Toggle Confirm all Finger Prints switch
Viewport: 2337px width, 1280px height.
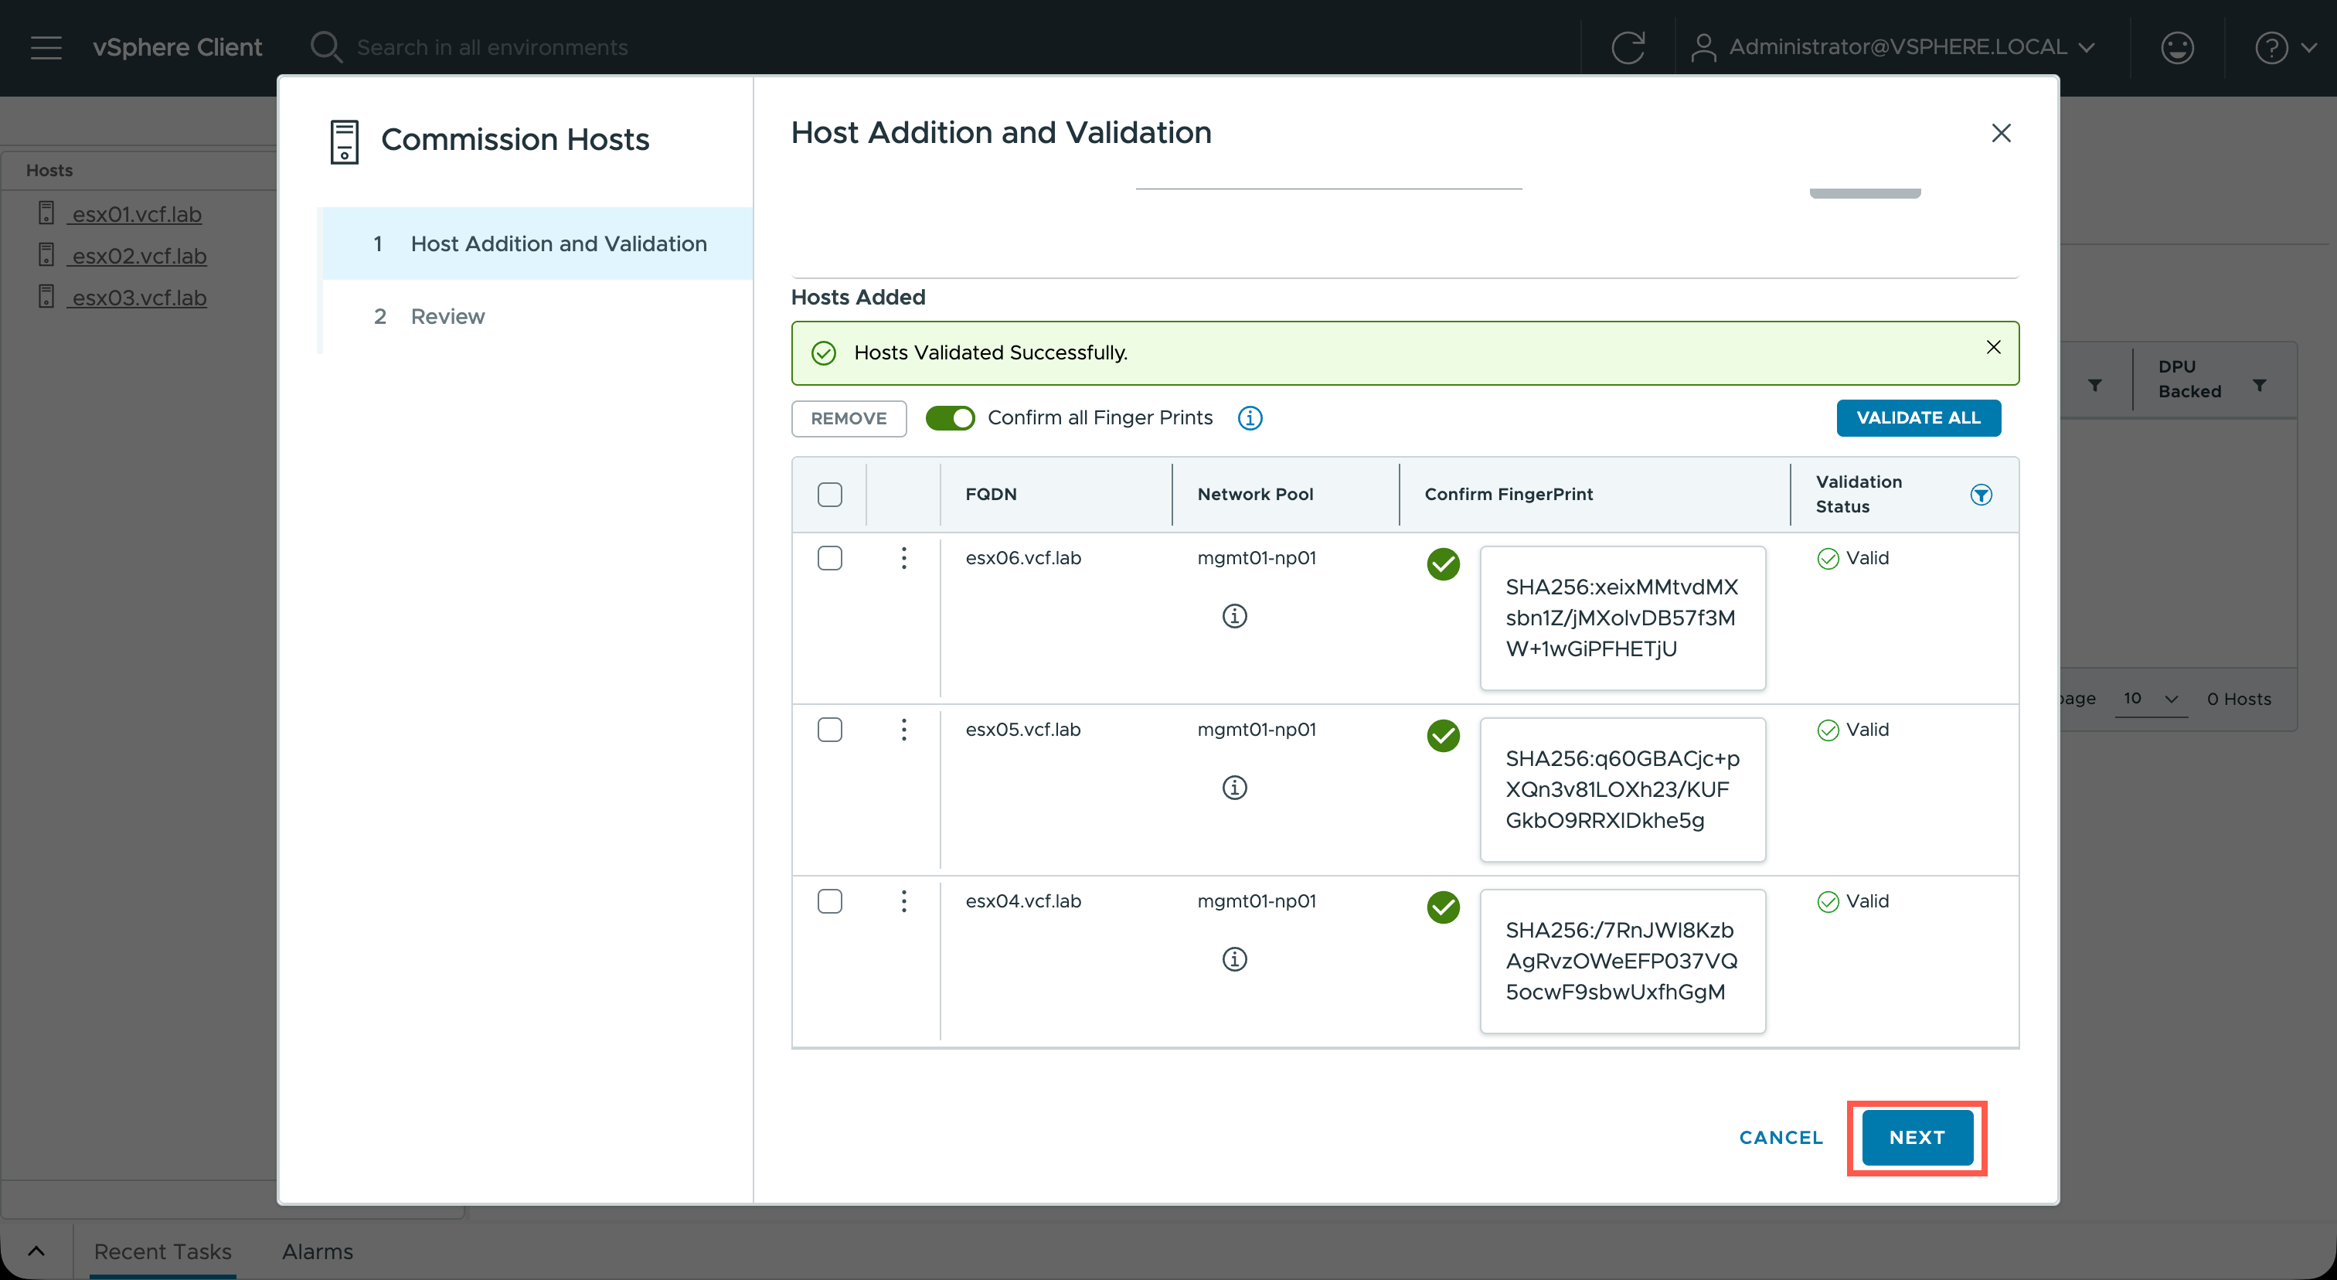pos(949,418)
